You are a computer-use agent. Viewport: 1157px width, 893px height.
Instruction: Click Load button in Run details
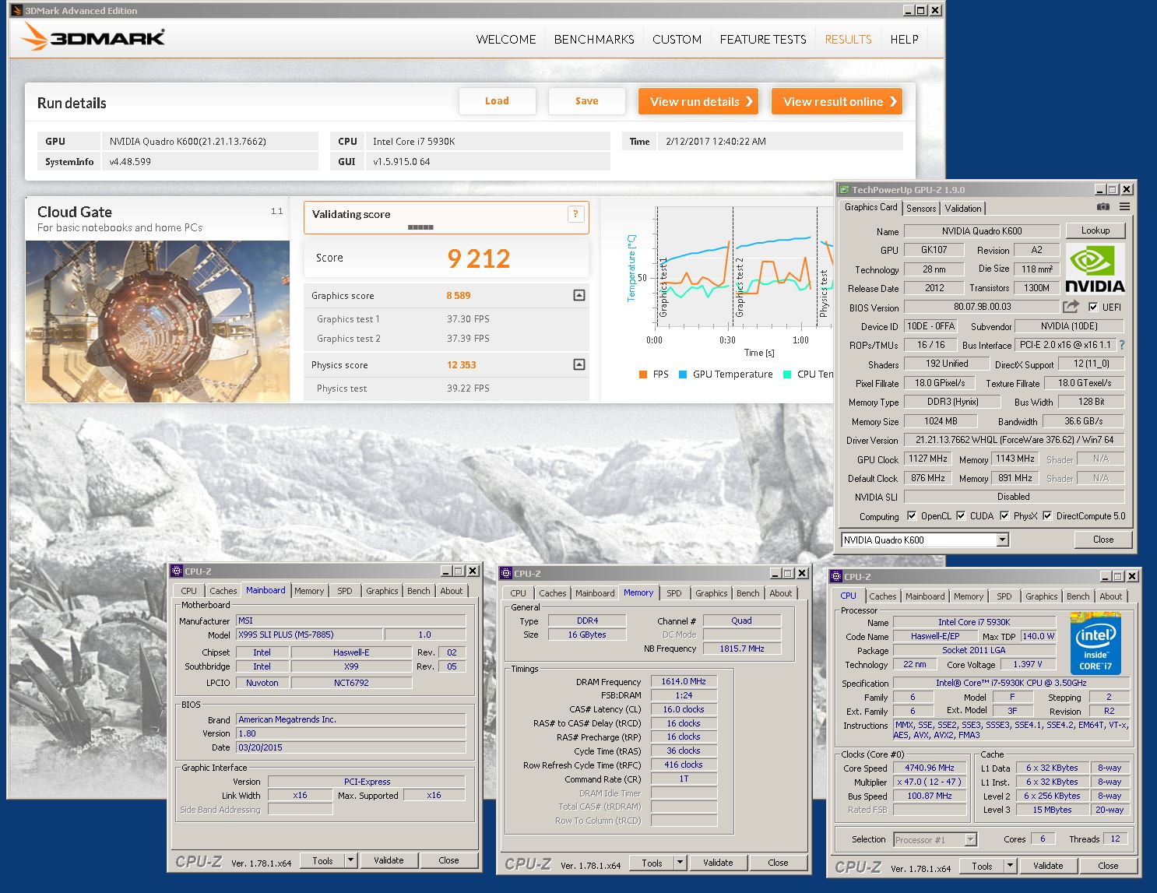click(497, 101)
